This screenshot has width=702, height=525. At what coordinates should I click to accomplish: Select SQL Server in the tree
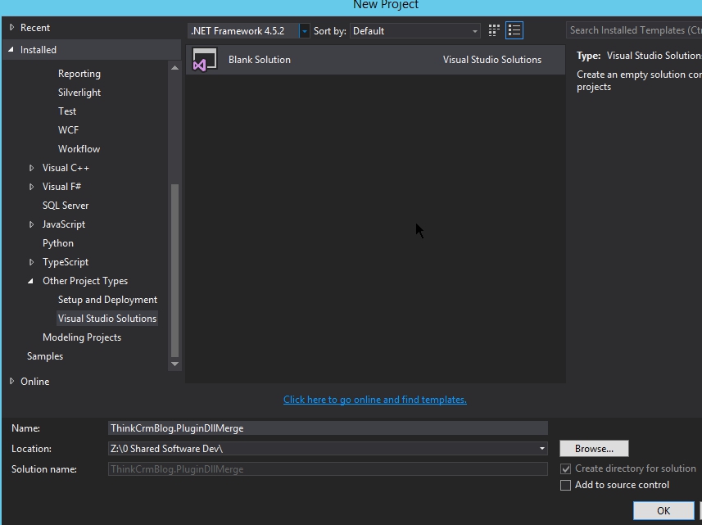[66, 206]
